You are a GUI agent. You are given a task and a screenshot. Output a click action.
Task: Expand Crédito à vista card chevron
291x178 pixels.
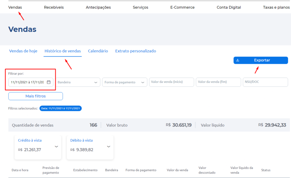pyautogui.click(x=56, y=147)
